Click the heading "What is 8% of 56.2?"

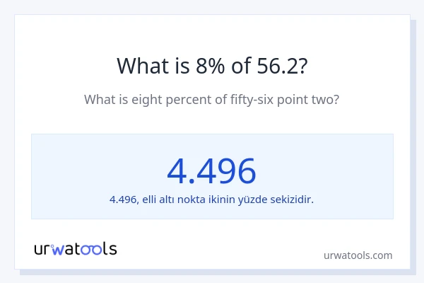pyautogui.click(x=211, y=66)
